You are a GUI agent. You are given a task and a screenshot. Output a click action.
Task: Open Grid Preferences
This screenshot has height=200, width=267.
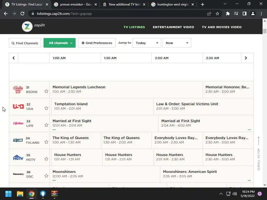click(x=97, y=43)
